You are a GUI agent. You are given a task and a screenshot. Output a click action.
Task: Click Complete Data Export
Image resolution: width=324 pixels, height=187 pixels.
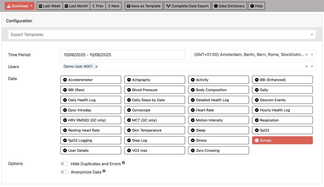pos(187,6)
